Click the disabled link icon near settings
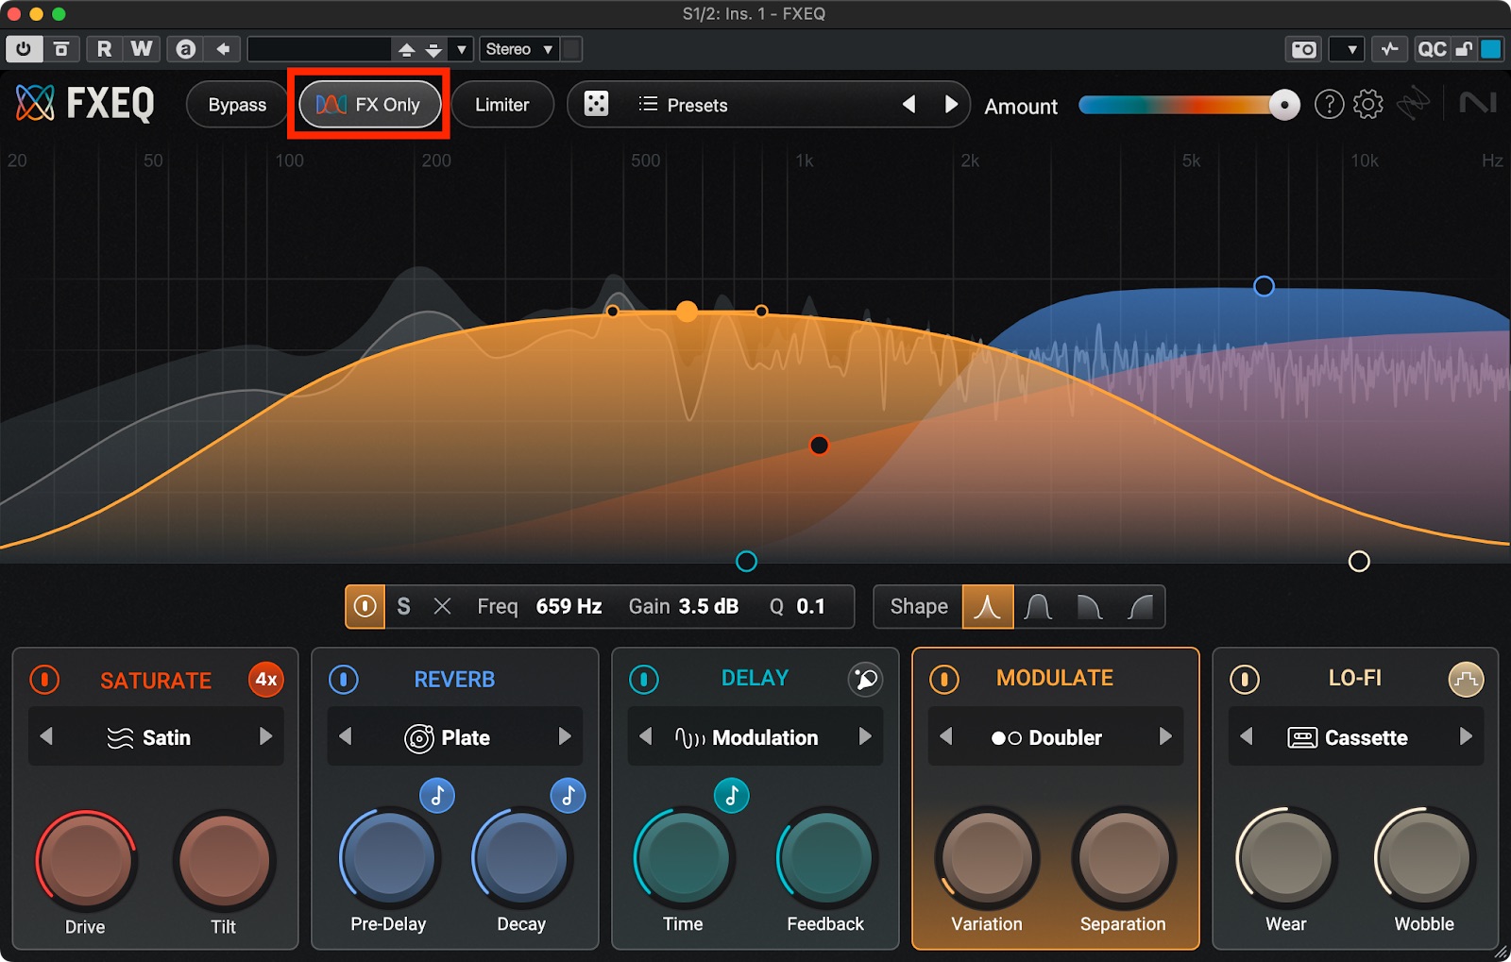Screen dimensions: 1511x962 (x=1414, y=104)
